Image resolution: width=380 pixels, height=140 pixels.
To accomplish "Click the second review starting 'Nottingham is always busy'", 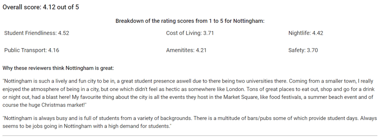I will point(190,122).
